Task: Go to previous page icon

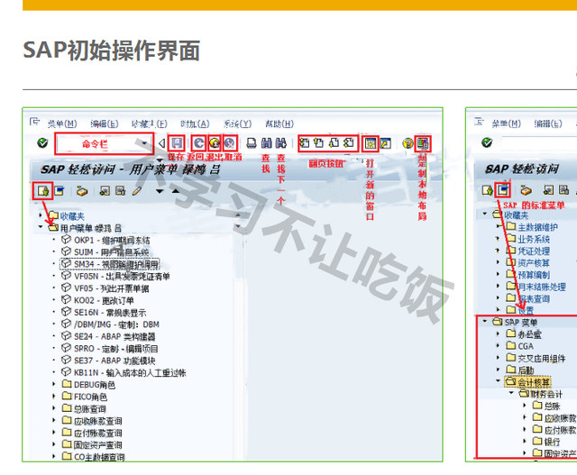Action: coord(319,142)
